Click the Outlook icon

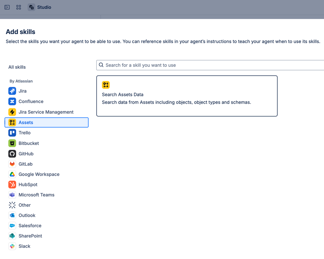12,216
